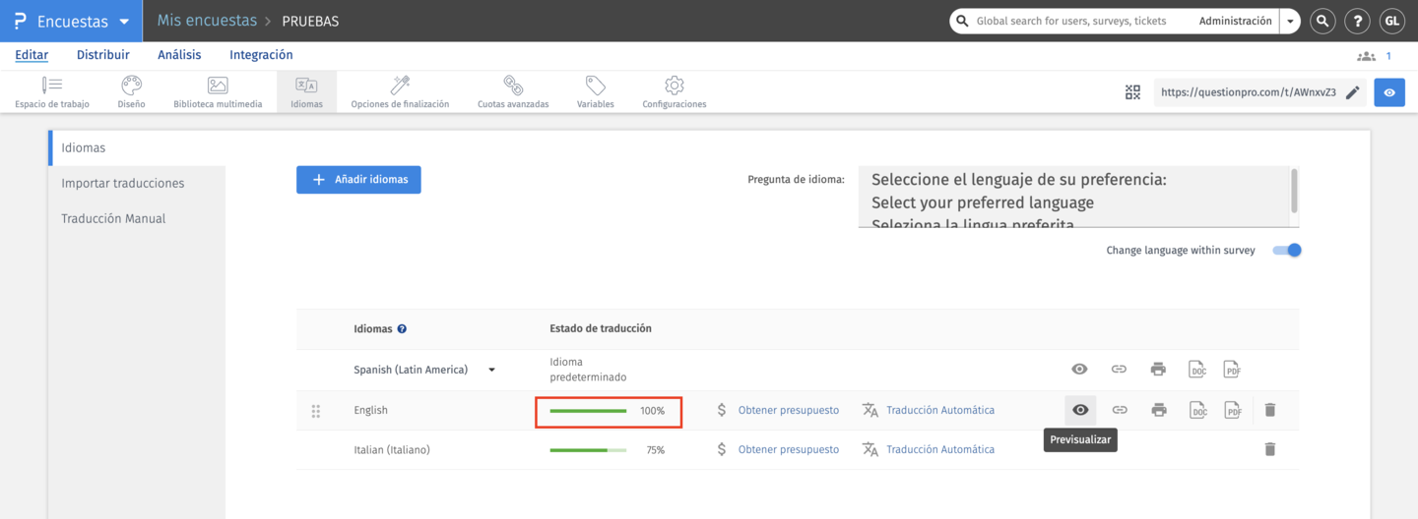Download English survey as DOC
This screenshot has height=519, width=1418.
point(1197,410)
